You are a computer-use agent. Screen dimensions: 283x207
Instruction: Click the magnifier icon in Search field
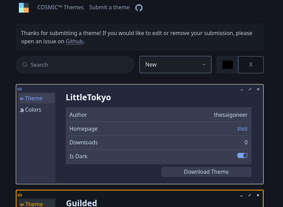[x=25, y=65]
